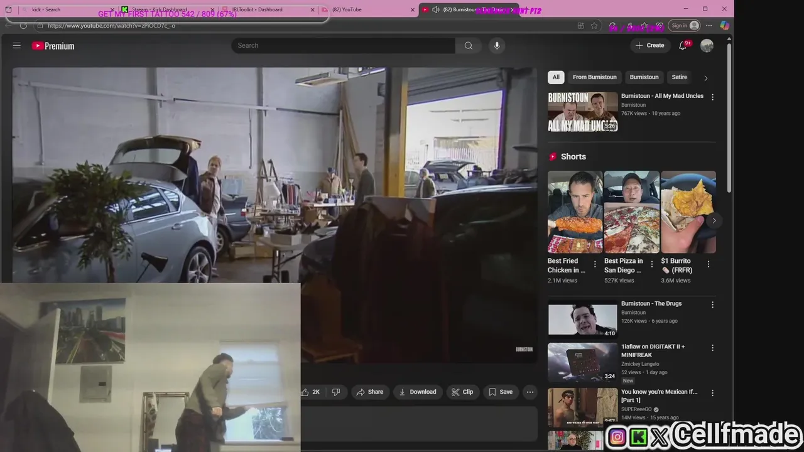Open $1 Burrito short thumbnail
This screenshot has width=804, height=452.
(688, 212)
